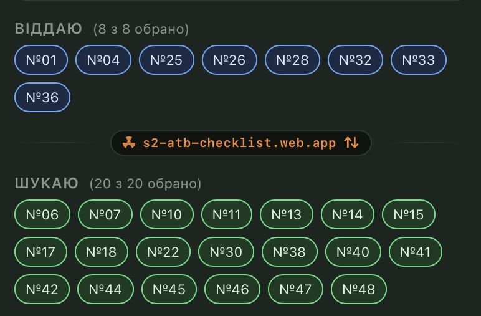Deselect the №32 giveaway chip
Viewport: 481px width, 316px height.
pyautogui.click(x=355, y=60)
